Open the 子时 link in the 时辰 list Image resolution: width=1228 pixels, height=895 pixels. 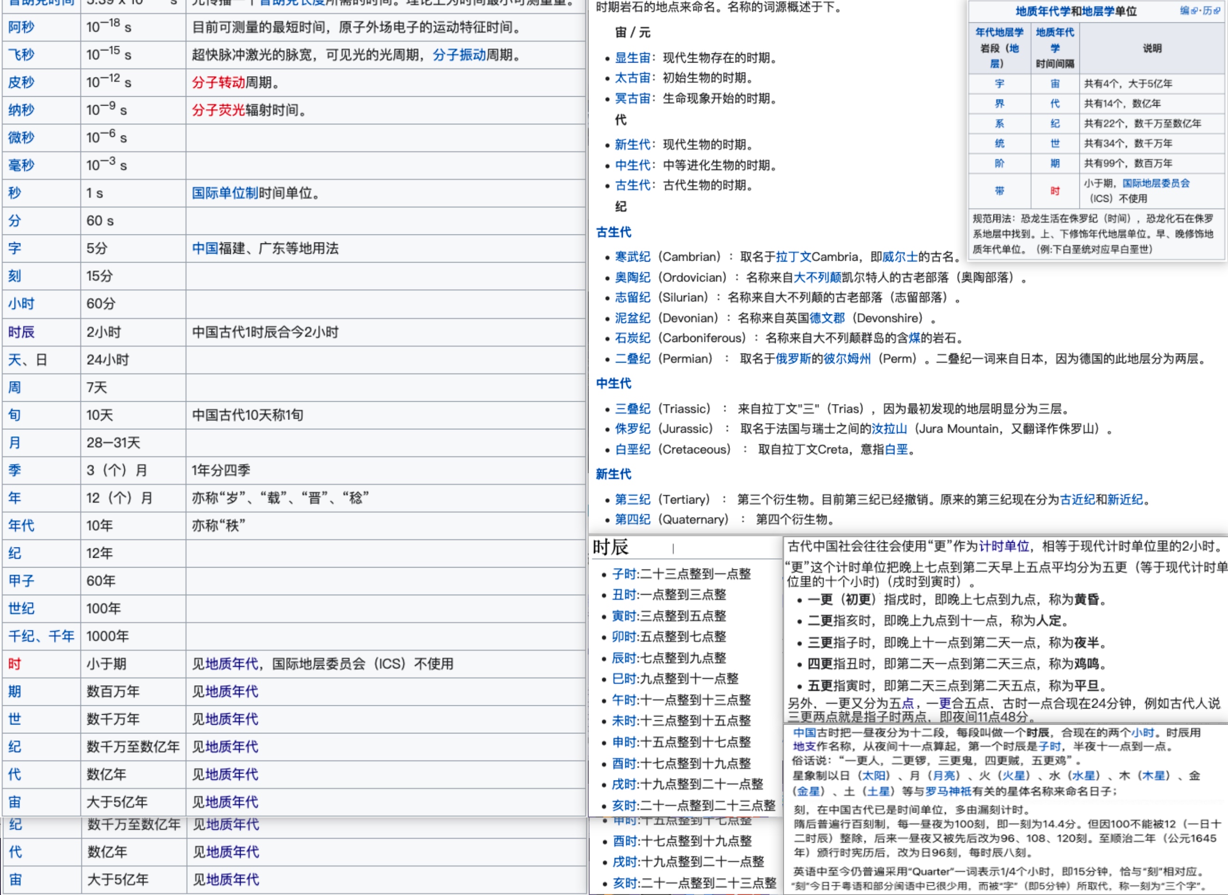pos(625,575)
